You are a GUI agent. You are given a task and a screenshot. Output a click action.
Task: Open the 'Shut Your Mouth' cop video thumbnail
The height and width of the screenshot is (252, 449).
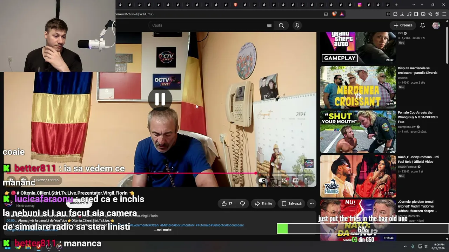(x=358, y=132)
